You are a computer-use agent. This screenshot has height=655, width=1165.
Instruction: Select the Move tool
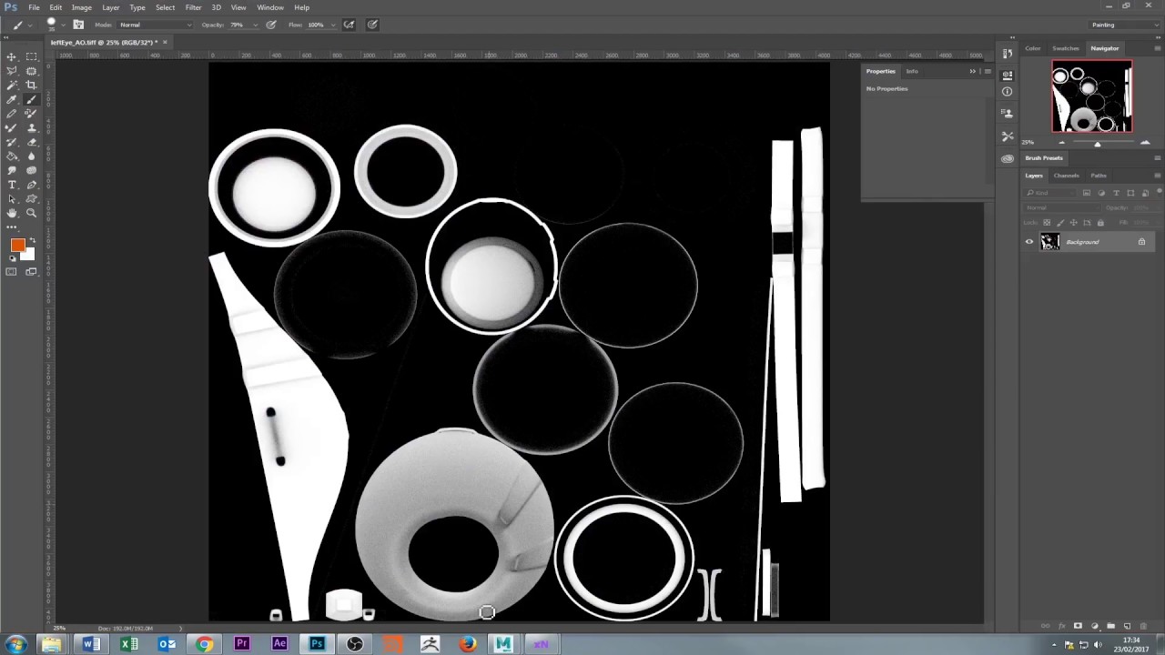tap(12, 56)
